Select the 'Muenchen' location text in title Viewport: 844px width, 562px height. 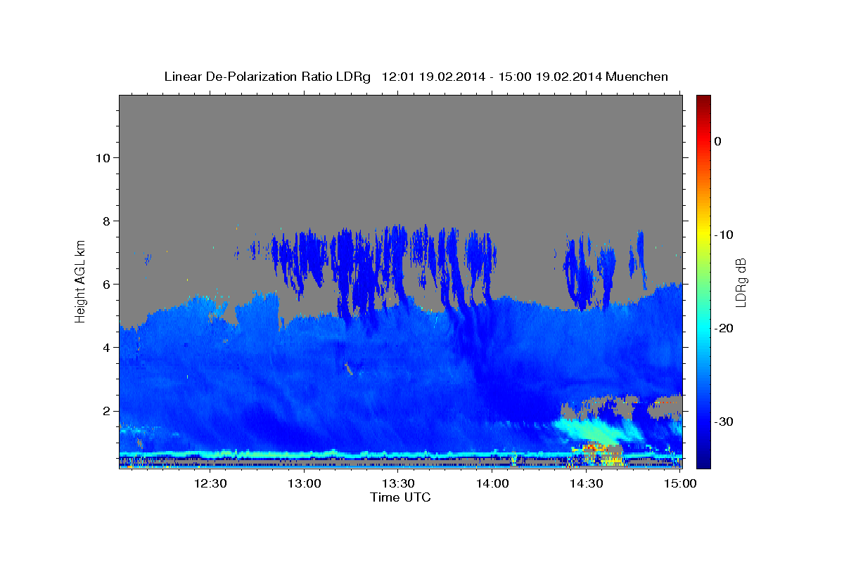coord(636,77)
